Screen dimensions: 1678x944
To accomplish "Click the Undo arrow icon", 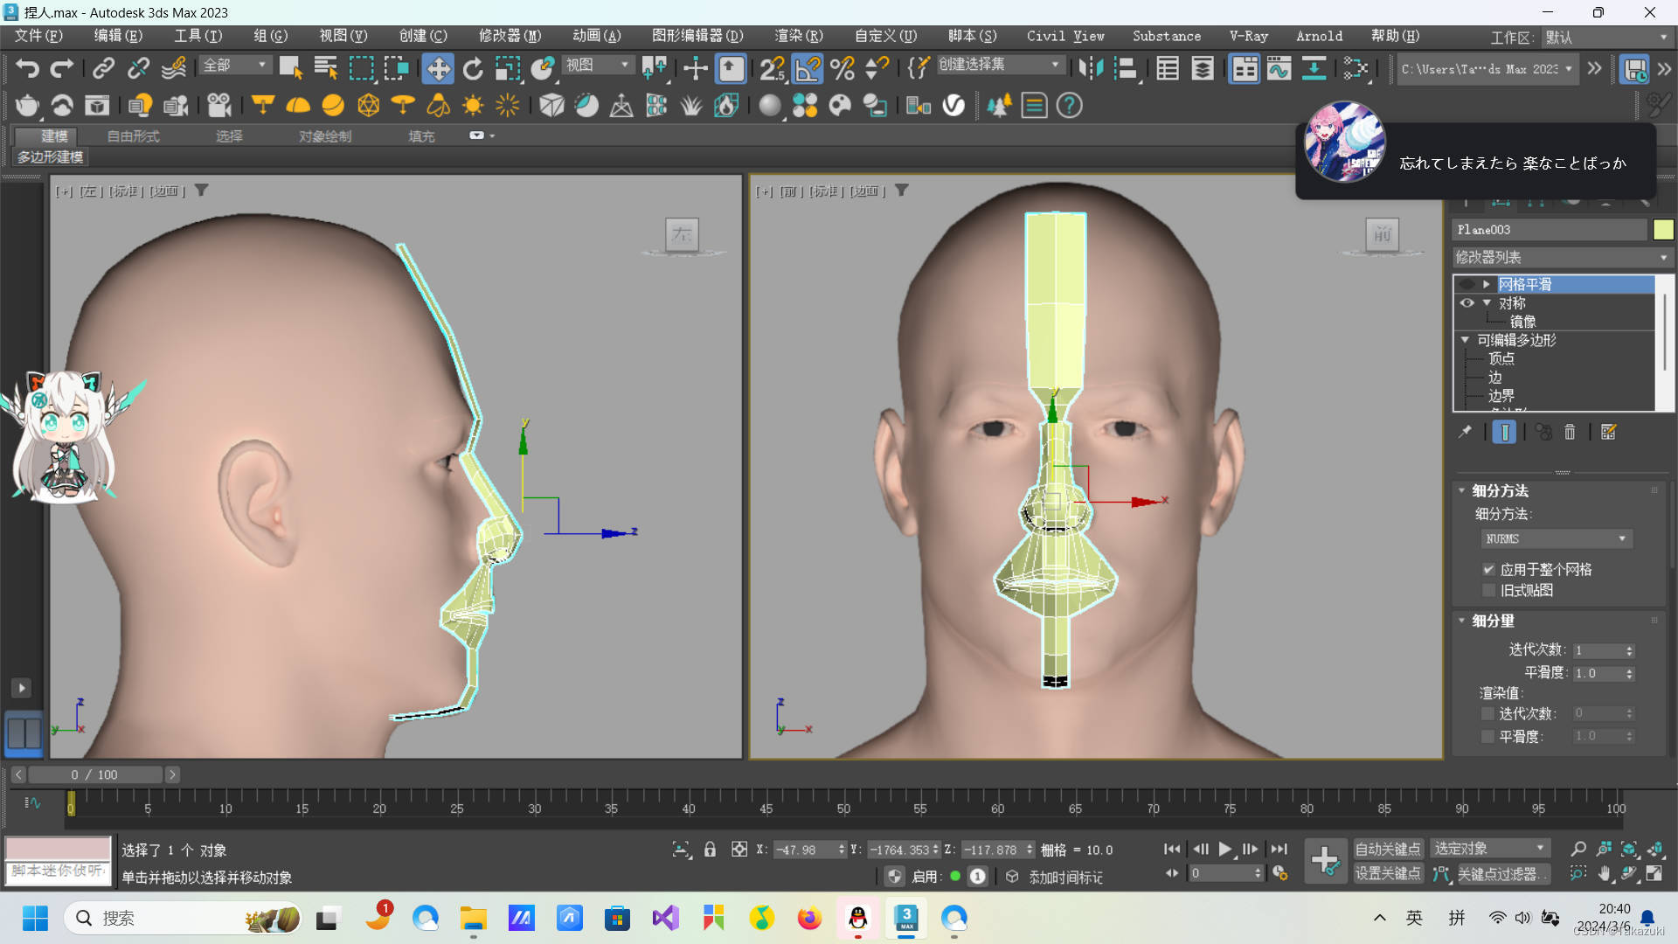I will 27,68.
